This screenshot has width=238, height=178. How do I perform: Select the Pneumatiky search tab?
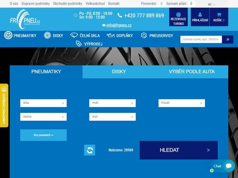tap(46, 72)
